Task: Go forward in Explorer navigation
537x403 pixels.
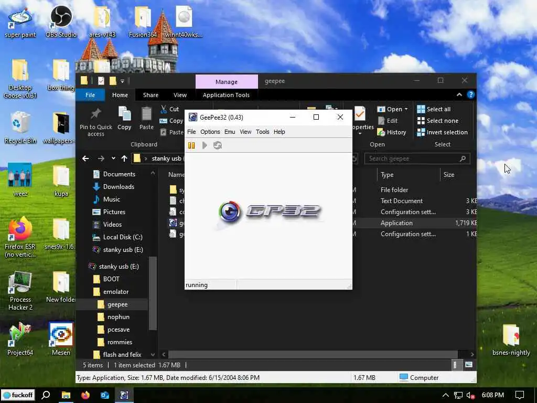Action: [101, 158]
